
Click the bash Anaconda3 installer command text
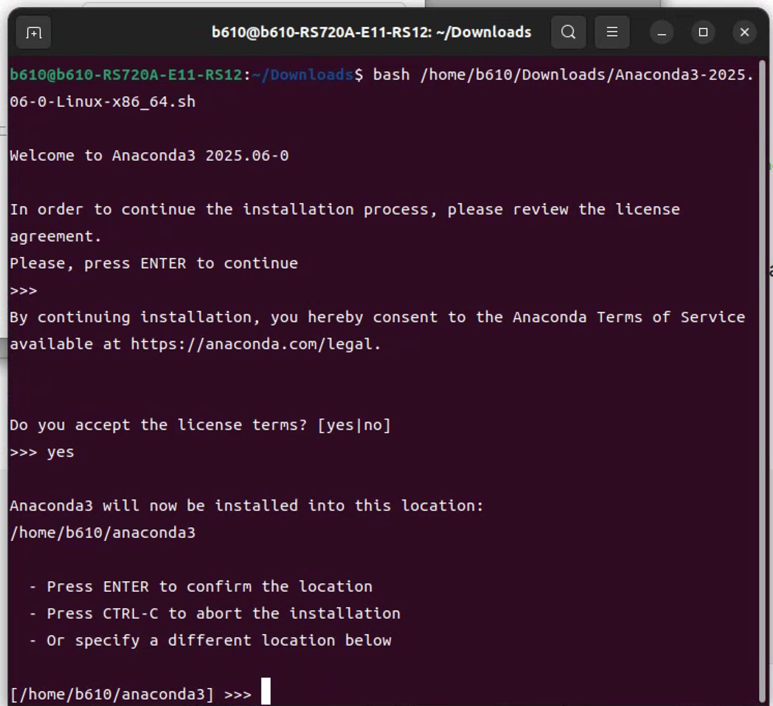tap(382, 88)
